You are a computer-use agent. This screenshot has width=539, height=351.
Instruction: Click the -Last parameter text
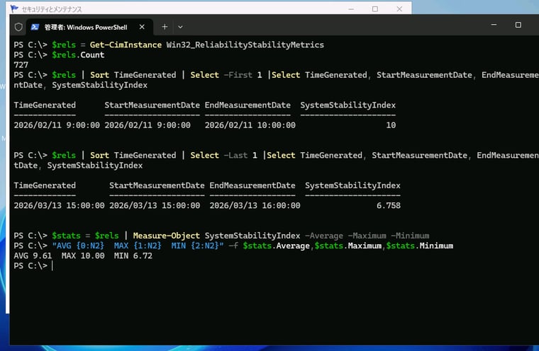235,156
